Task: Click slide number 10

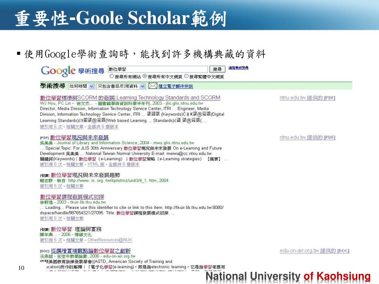Action: coord(21,268)
